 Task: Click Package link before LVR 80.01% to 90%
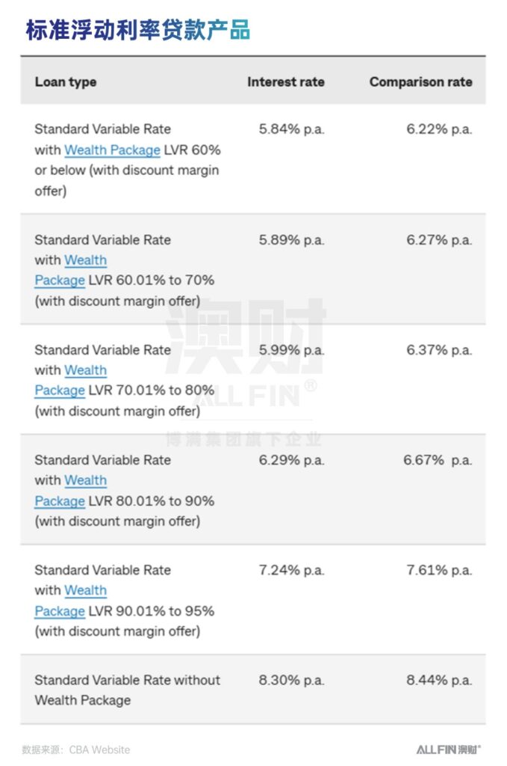click(60, 500)
